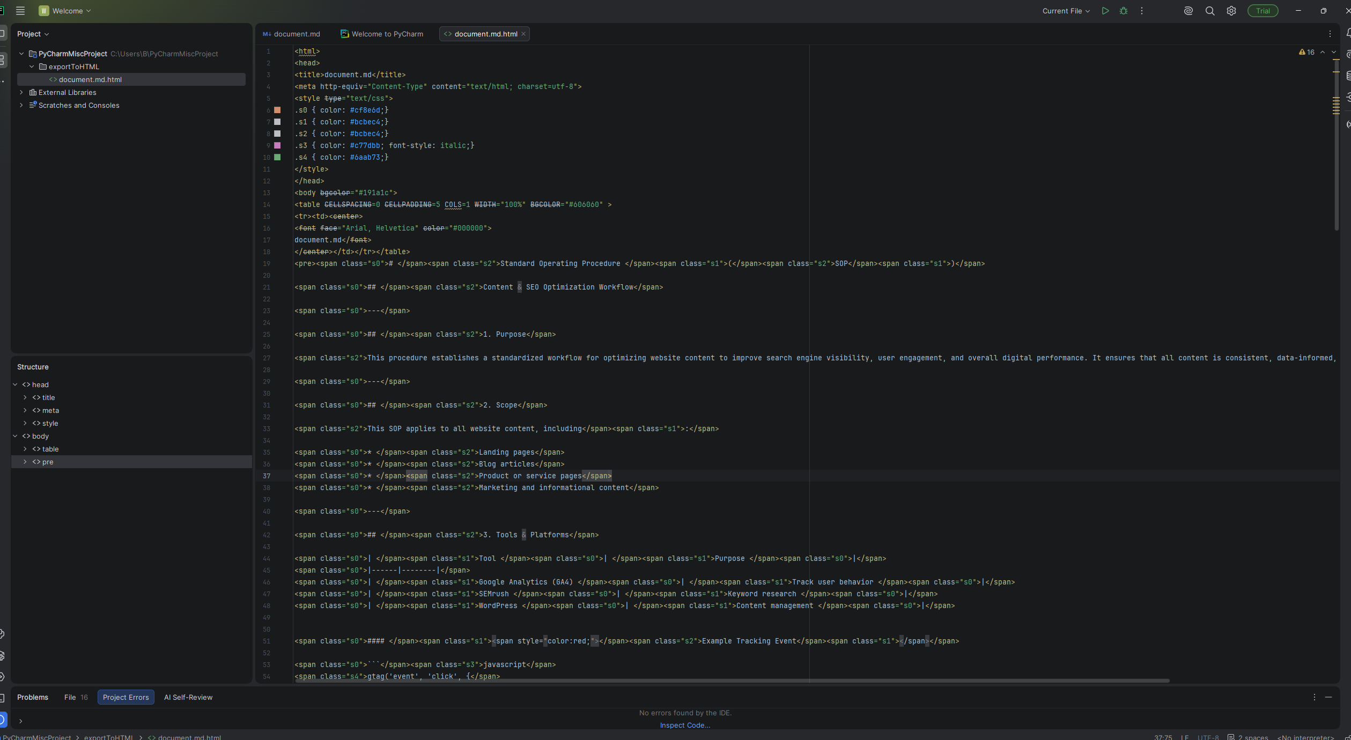Close the document.md.html editor tab

click(523, 34)
